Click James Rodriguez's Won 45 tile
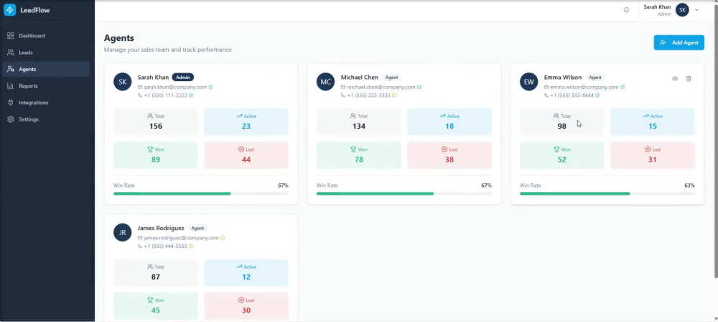This screenshot has height=322, width=718. (x=156, y=306)
